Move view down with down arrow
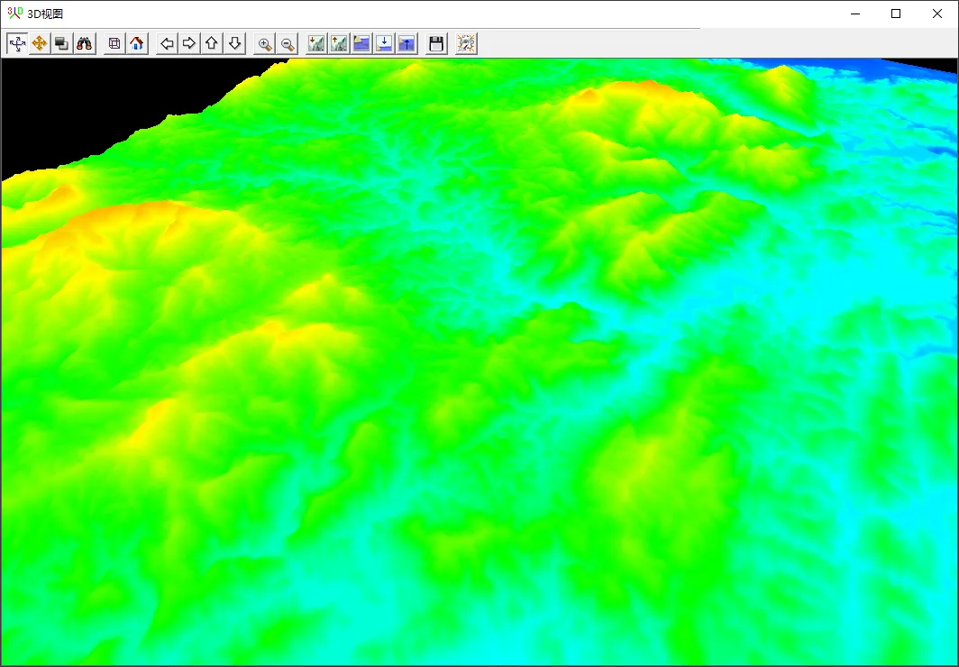 point(235,43)
